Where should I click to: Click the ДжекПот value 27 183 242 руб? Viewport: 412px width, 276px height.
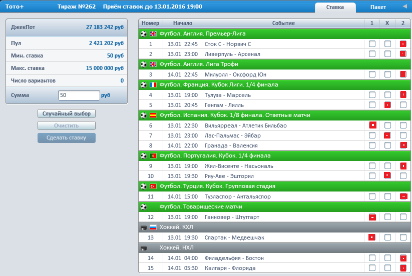(105, 27)
